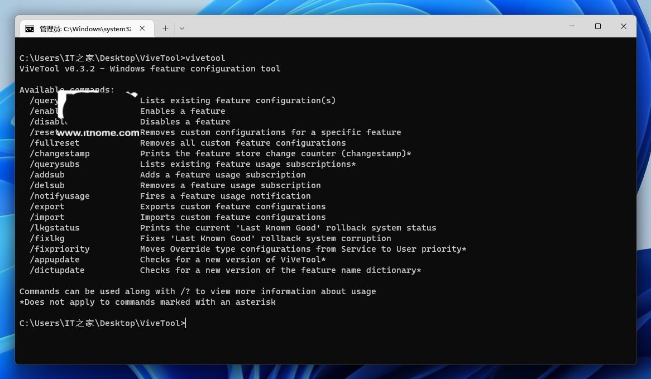Screen dimensions: 651x379
Task: Click 'Removes all custom feature configurations' text
Action: [x=243, y=143]
